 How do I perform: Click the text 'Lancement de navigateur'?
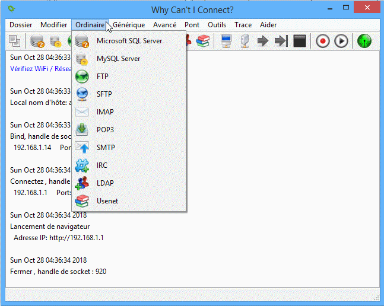tap(50, 227)
